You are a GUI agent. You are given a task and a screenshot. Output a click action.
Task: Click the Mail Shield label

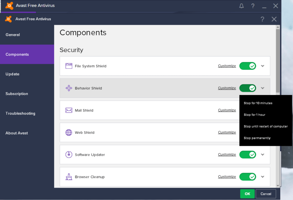pyautogui.click(x=84, y=110)
